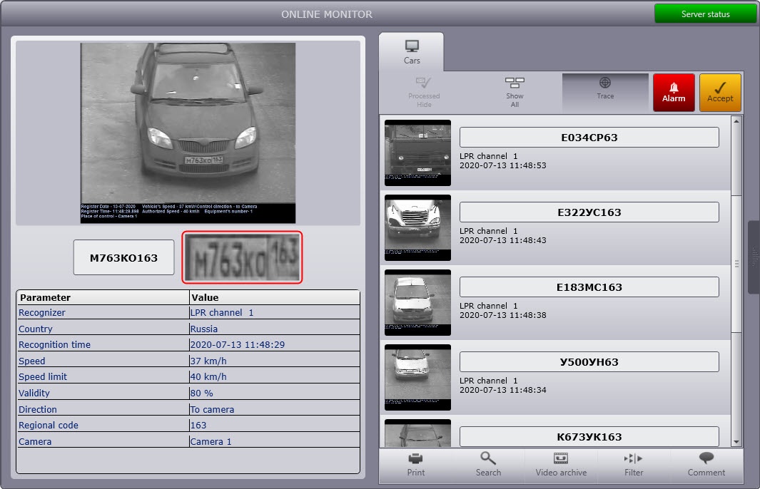Add a Comment via speech bubble icon
The image size is (760, 489).
(x=706, y=464)
